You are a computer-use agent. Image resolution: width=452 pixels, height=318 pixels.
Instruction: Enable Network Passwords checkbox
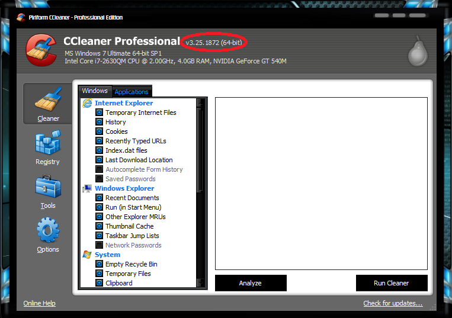coord(99,245)
